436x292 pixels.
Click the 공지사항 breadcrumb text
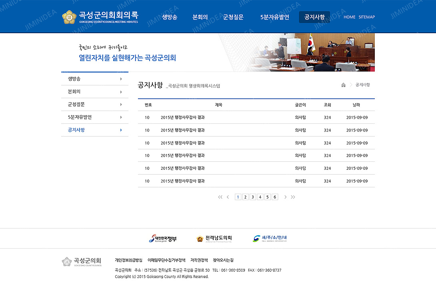pos(362,85)
